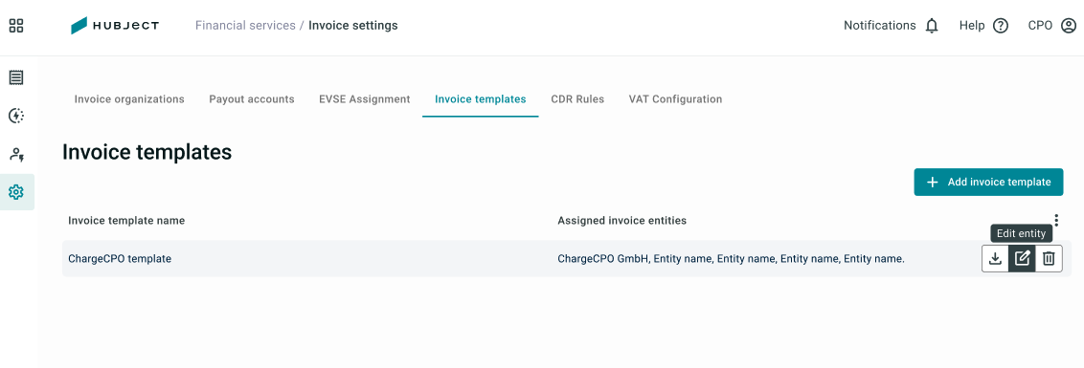Open table options three-dot menu

tap(1056, 220)
